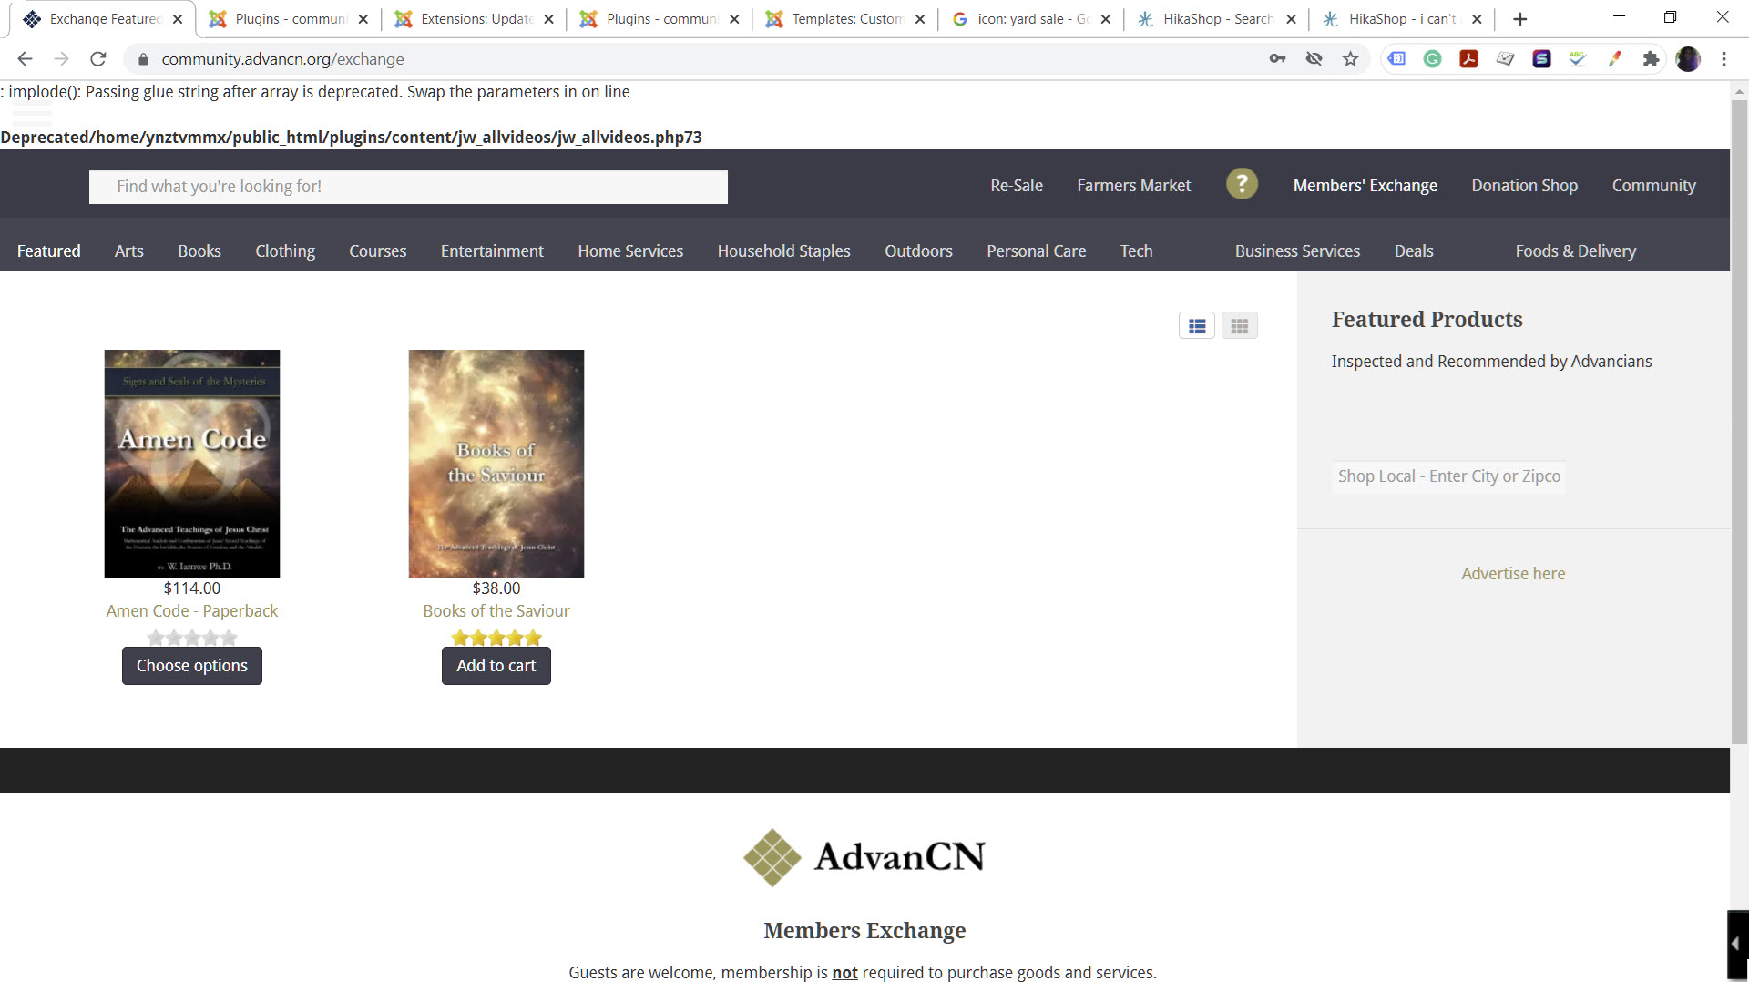Close the icon: yard sale Google tab
This screenshot has height=982, width=1749.
point(1106,19)
